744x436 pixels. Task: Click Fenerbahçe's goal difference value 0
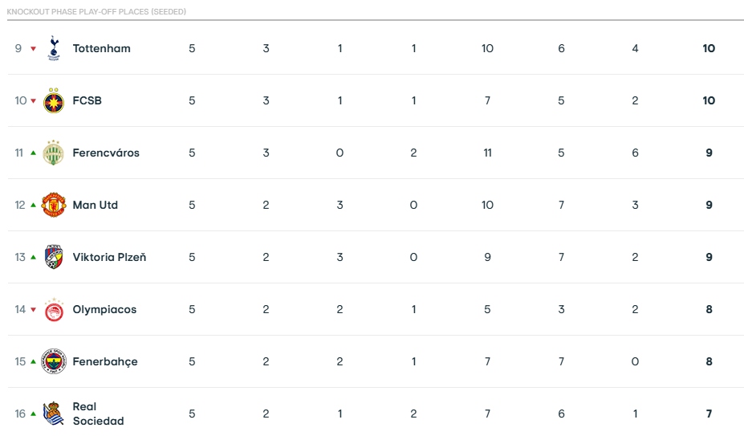tap(635, 362)
